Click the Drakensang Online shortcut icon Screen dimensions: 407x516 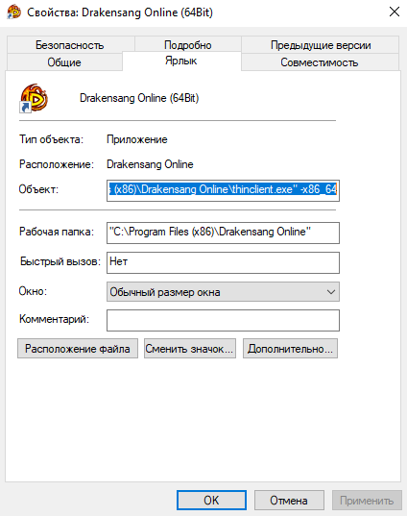[x=34, y=98]
